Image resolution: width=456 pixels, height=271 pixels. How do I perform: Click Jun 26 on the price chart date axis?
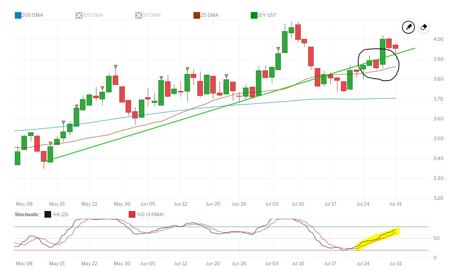pos(239,204)
